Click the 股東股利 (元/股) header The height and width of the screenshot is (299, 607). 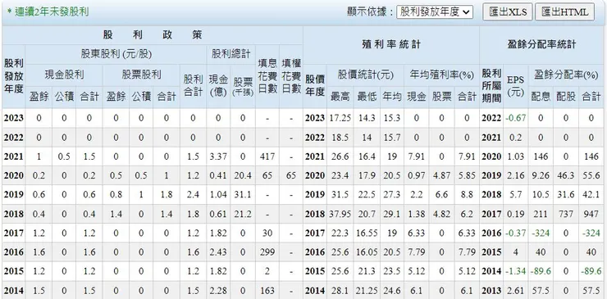tap(116, 54)
